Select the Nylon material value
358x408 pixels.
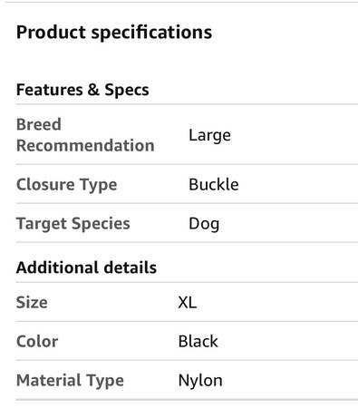[200, 381]
